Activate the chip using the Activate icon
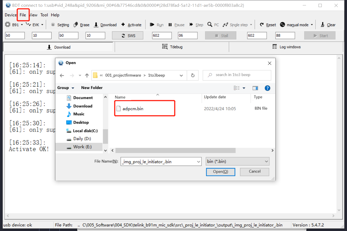 pos(131,24)
